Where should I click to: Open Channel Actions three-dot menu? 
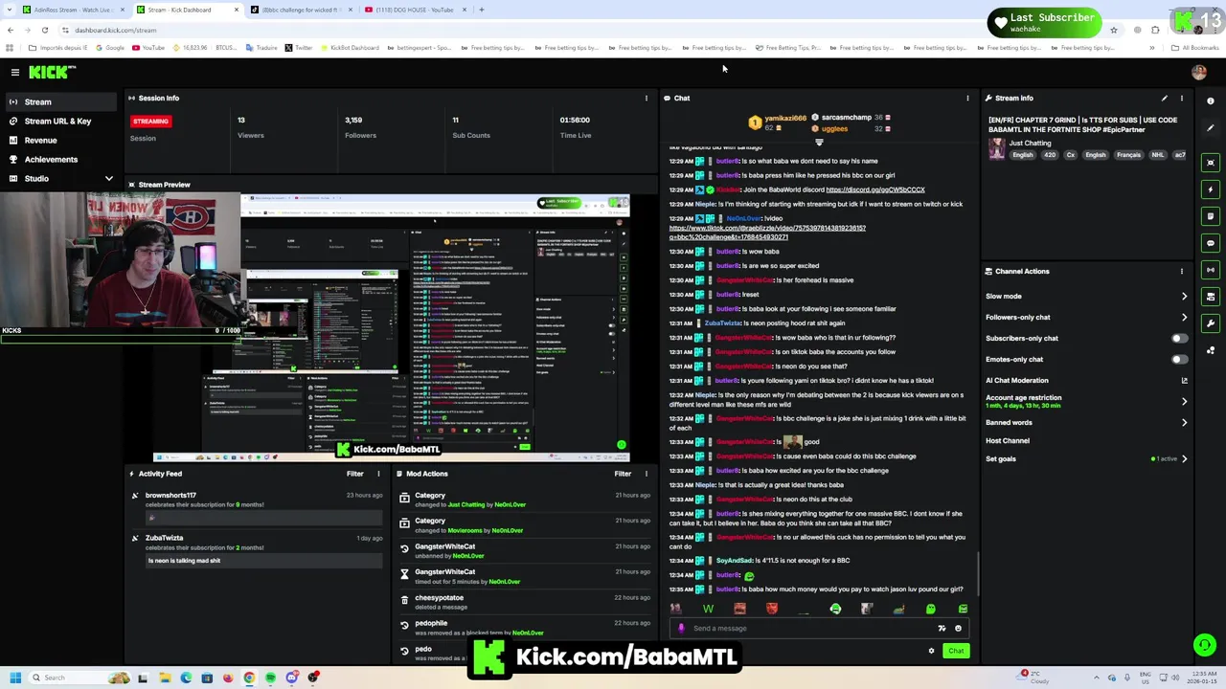pos(1181,271)
